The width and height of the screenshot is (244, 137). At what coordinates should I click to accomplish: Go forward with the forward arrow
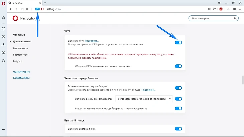pyautogui.click(x=16, y=9)
